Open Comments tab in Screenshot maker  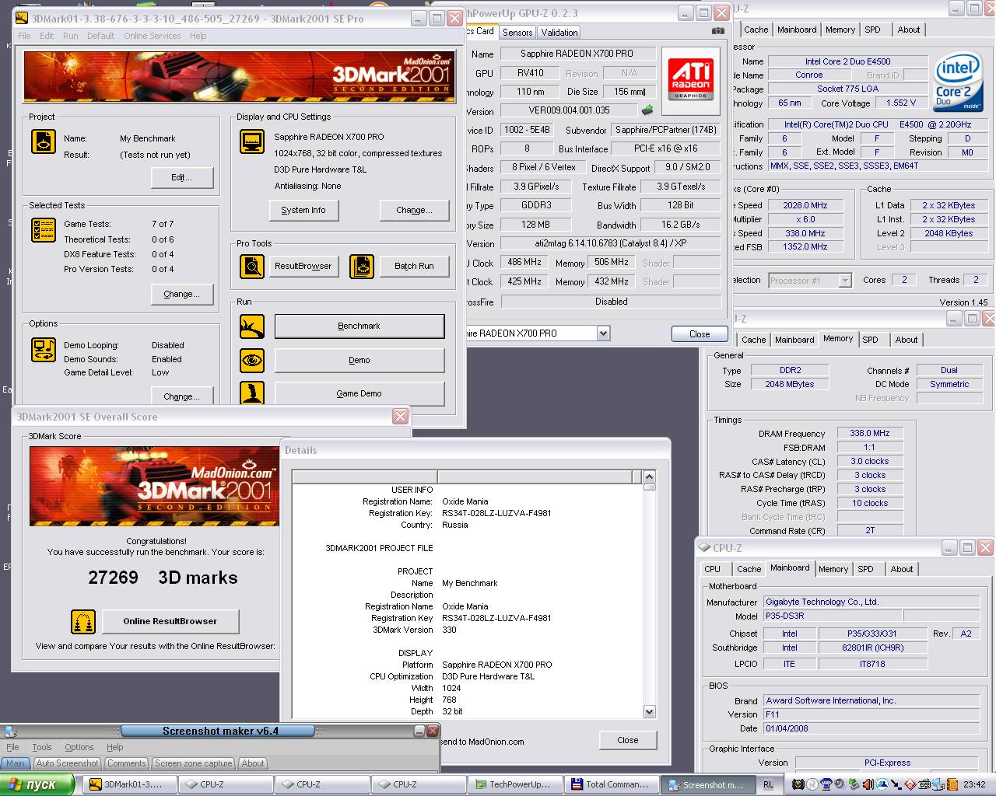[127, 763]
